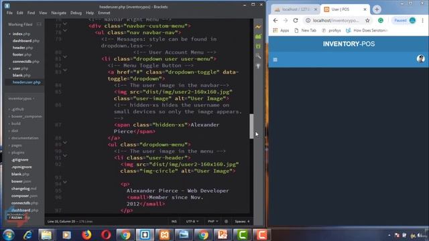Open the Edit menu
Screen dimensions: 429x241
[x=19, y=13]
